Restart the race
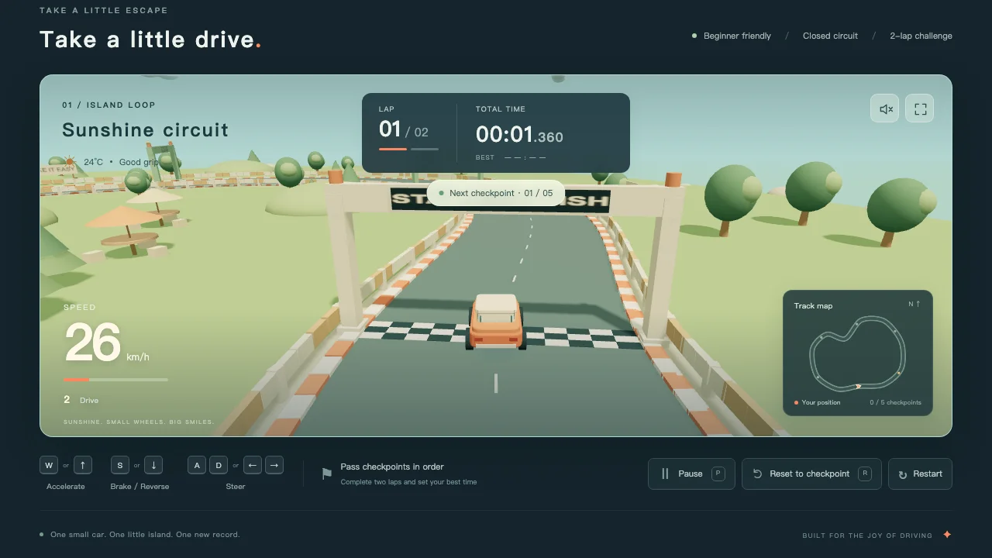The width and height of the screenshot is (992, 558). pyautogui.click(x=920, y=474)
